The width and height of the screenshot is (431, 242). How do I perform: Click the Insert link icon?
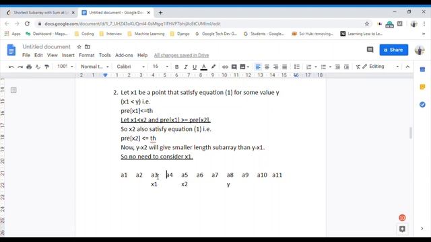(225, 67)
